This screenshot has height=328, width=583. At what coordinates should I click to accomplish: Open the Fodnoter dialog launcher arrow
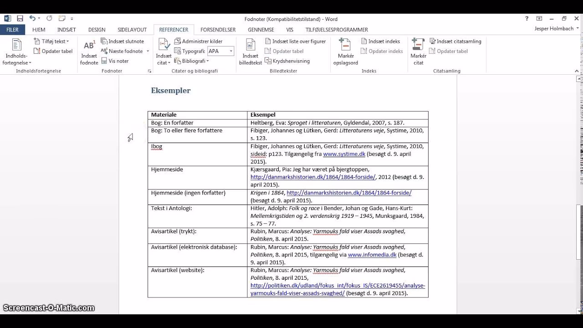149,72
